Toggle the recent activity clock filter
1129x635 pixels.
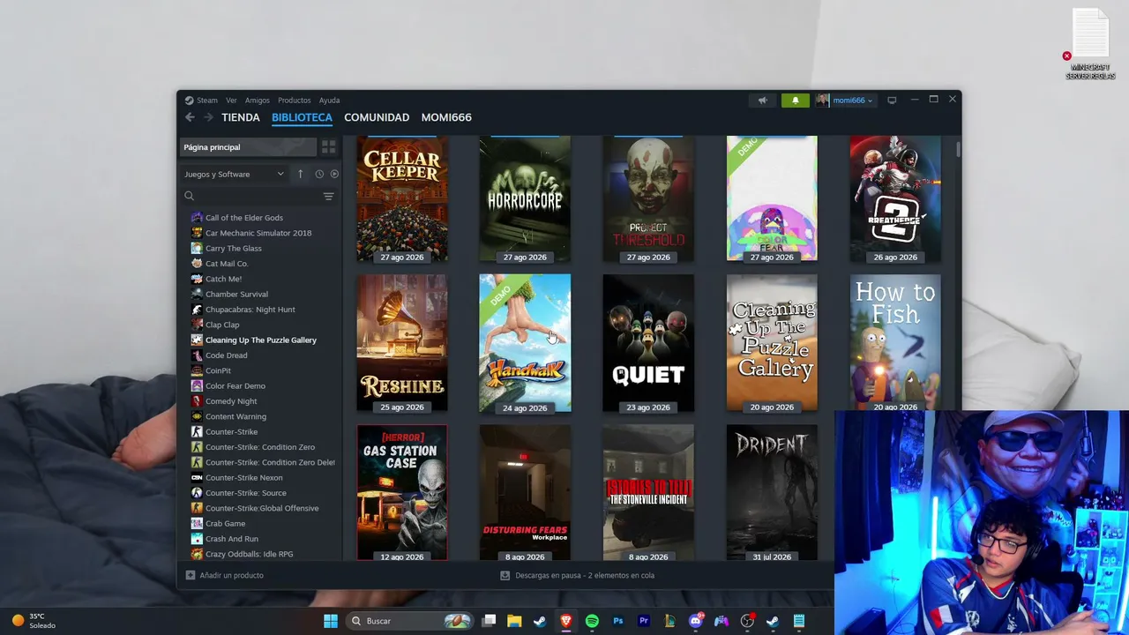tap(319, 174)
